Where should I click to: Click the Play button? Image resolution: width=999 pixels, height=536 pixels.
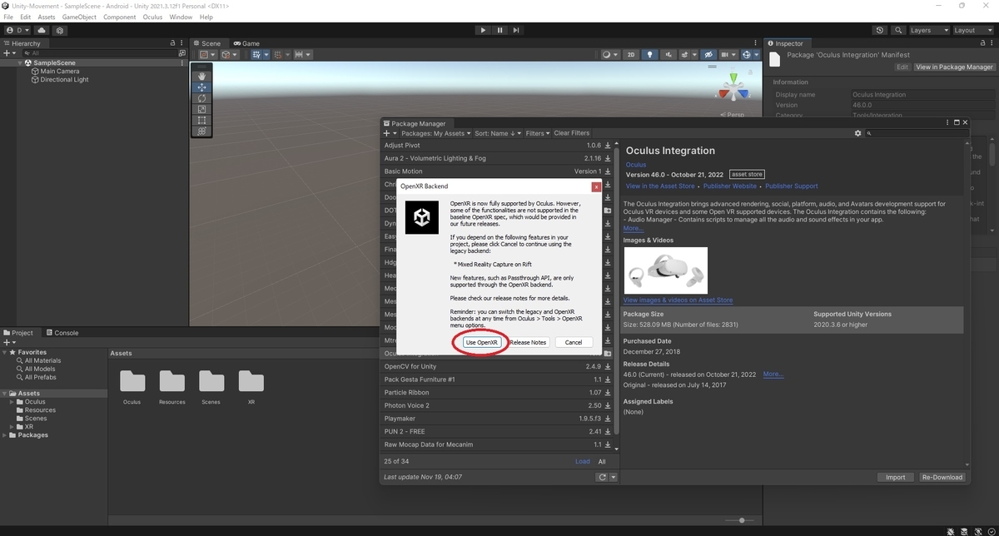click(483, 30)
